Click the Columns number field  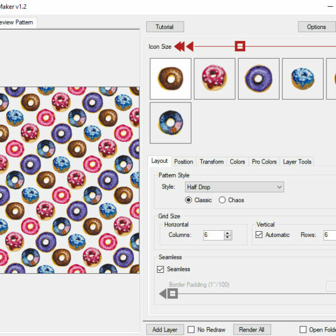214,235
